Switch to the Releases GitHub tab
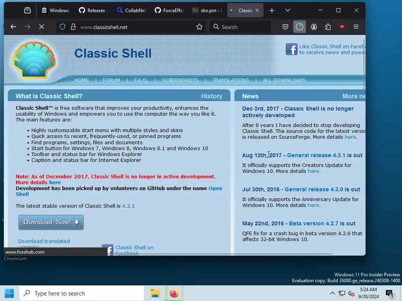 click(x=92, y=11)
